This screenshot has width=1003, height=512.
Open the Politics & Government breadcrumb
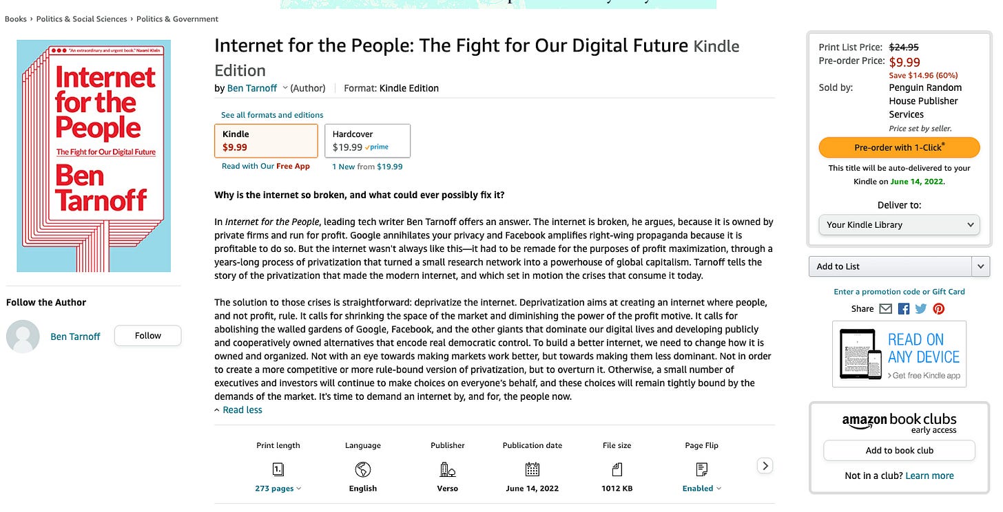[x=176, y=19]
